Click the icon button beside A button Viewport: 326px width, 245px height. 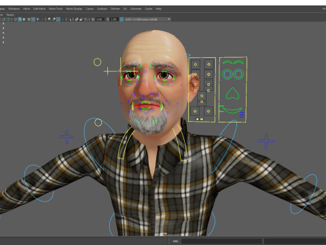[x=202, y=119]
